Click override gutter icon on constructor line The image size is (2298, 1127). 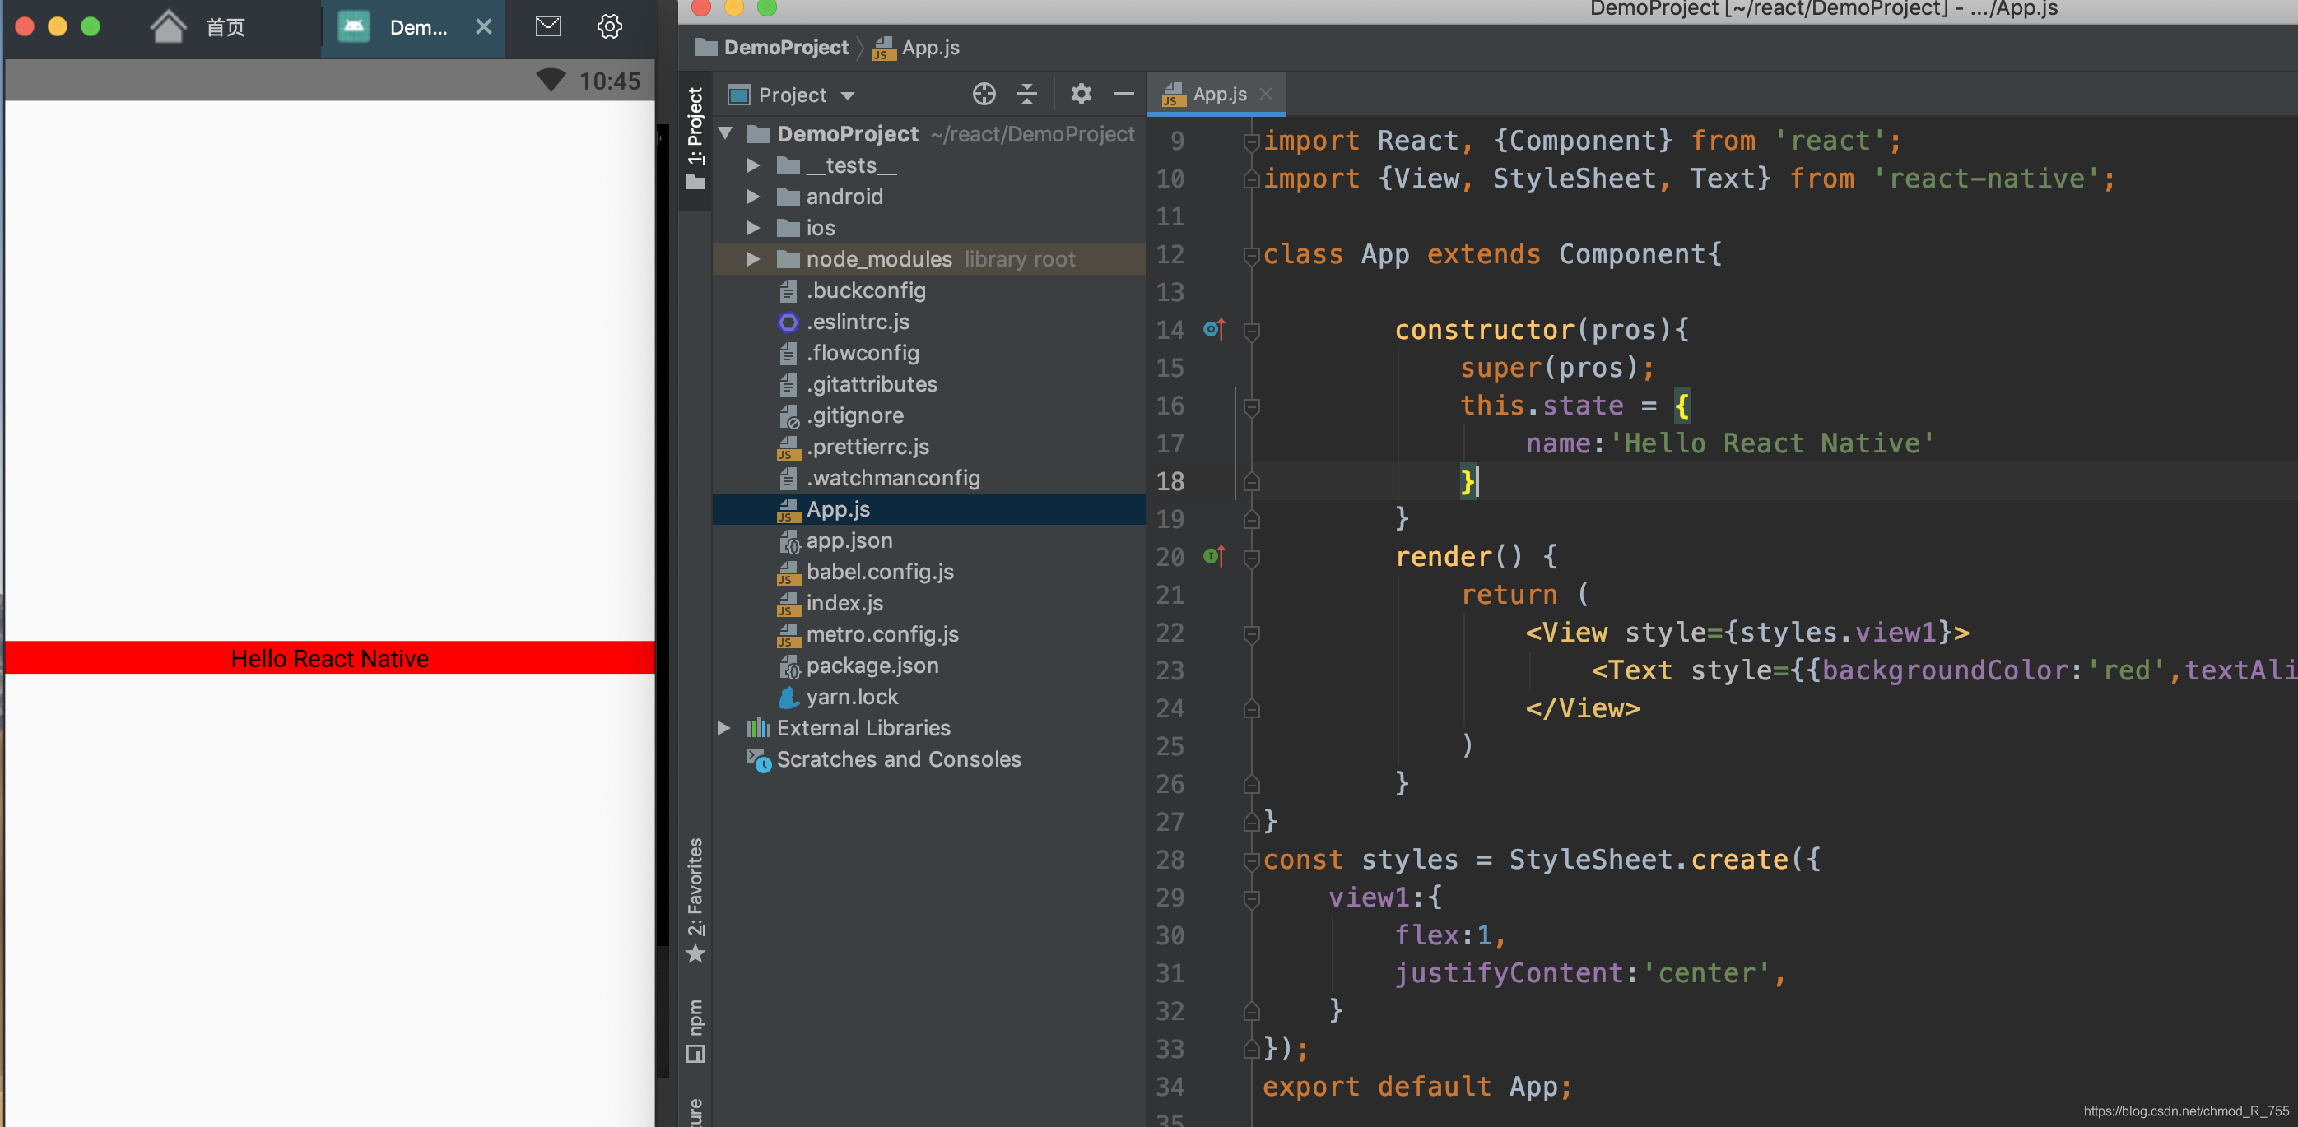click(1214, 330)
